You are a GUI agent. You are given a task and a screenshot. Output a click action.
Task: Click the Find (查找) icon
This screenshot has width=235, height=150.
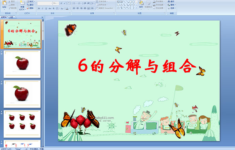tap(172, 1)
